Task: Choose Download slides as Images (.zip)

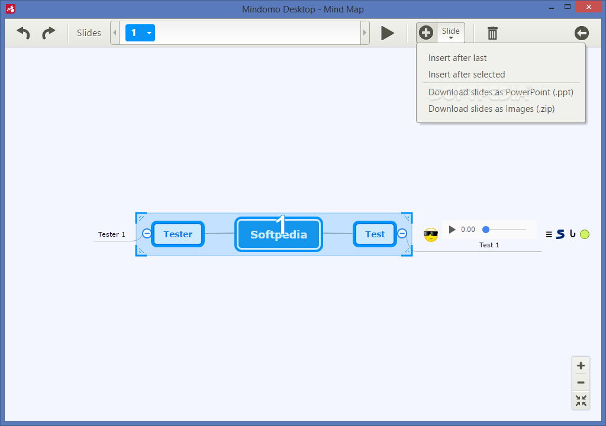Action: click(x=491, y=109)
